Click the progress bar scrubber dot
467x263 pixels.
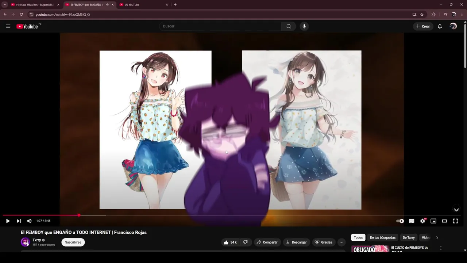[79, 215]
